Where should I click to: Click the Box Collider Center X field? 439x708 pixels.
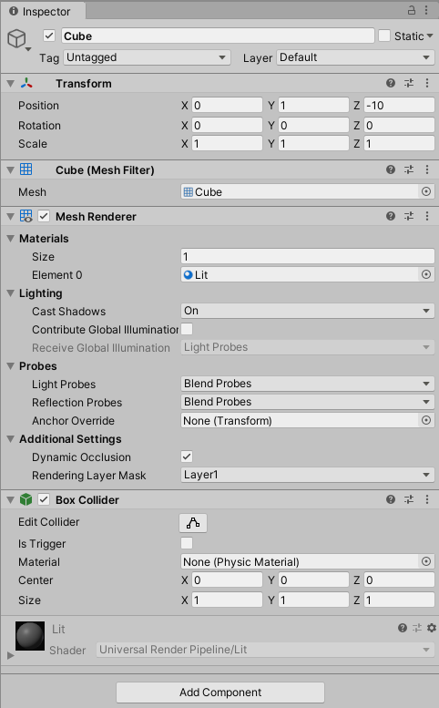pyautogui.click(x=227, y=580)
